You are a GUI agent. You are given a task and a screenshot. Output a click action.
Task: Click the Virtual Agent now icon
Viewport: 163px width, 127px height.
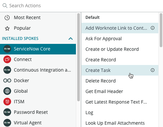click(x=7, y=123)
